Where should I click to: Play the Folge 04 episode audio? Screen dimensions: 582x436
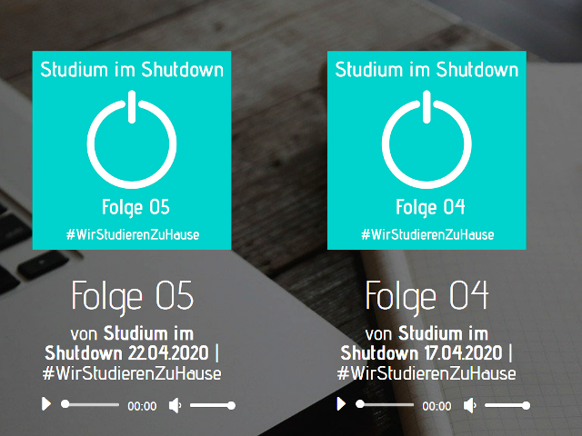[x=341, y=403]
